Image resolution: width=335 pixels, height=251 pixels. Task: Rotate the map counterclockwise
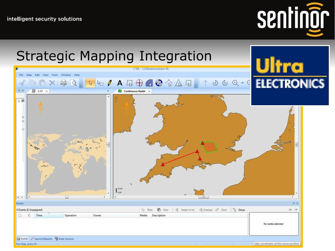215,83
